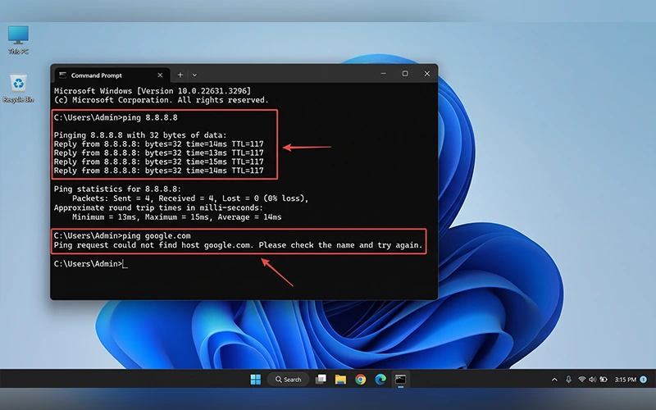
Task: Click the reply line with time=13ms
Action: coord(158,153)
